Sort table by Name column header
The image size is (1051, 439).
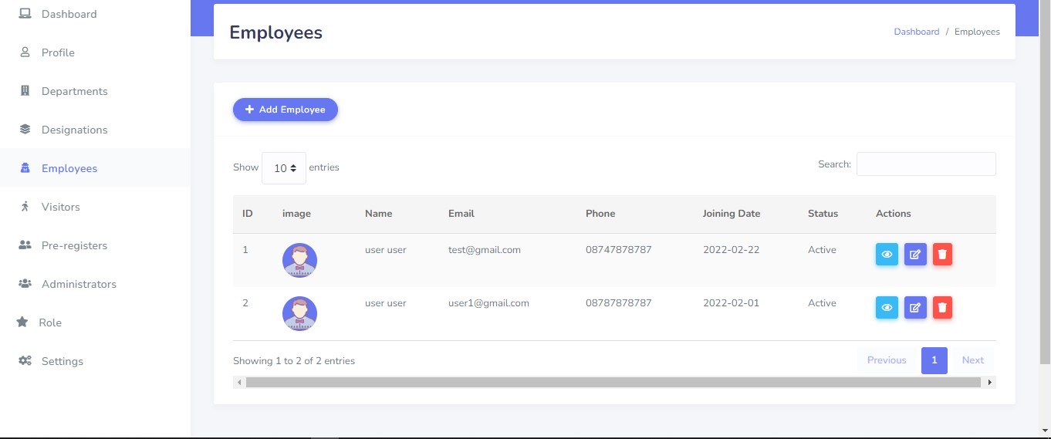click(x=378, y=214)
